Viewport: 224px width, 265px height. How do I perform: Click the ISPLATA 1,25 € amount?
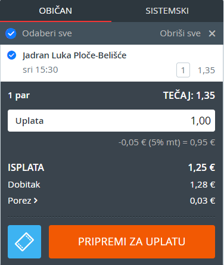coord(201,167)
